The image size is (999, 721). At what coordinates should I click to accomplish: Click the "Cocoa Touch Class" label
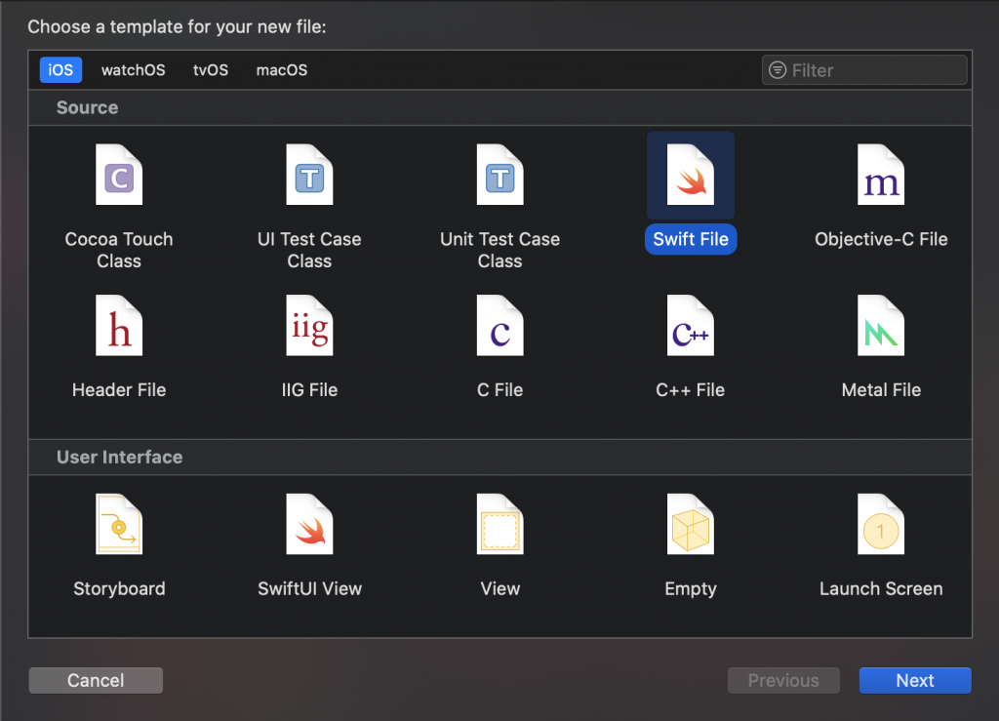(x=119, y=250)
